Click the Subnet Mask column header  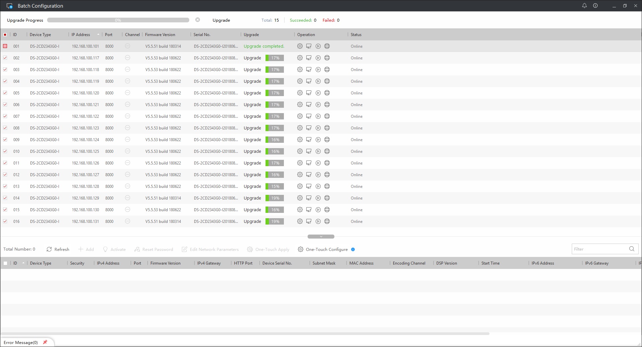(x=324, y=263)
